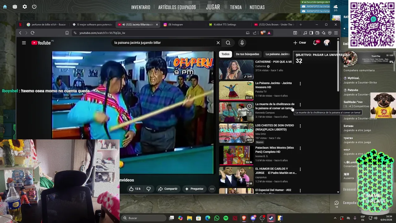This screenshot has width=396, height=223.
Task: Open Brave VPN shield icon
Action: [330, 33]
